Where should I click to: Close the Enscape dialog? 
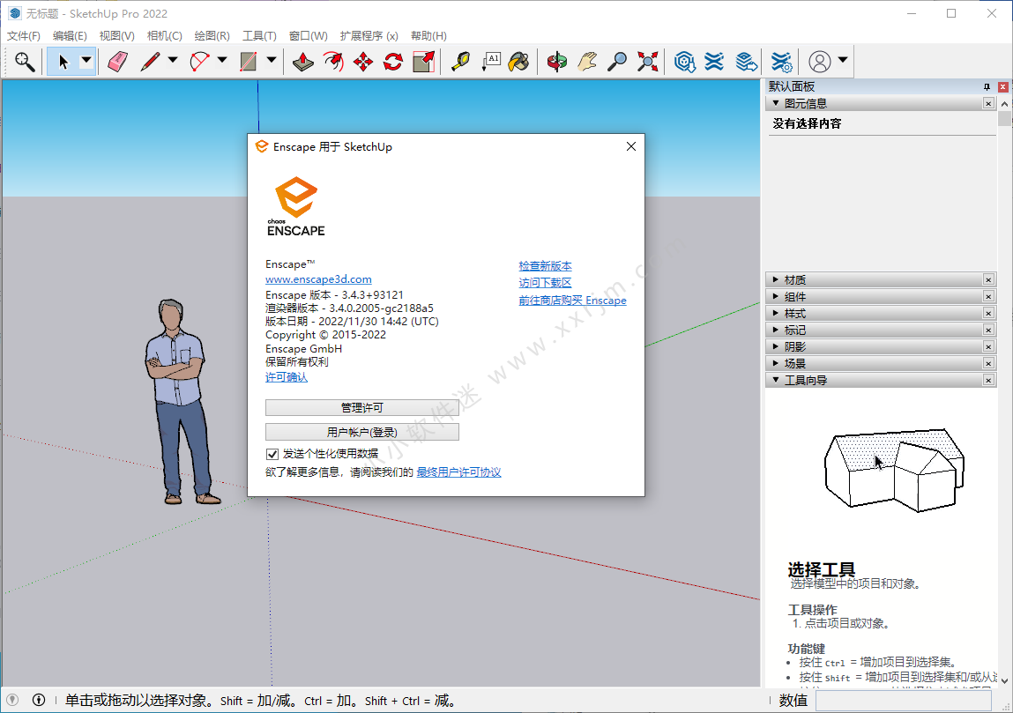point(631,146)
